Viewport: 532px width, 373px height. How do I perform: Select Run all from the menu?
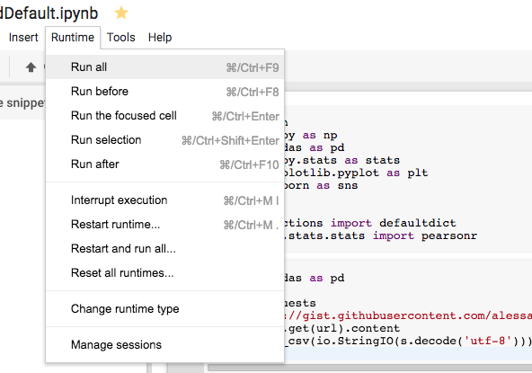click(164, 67)
